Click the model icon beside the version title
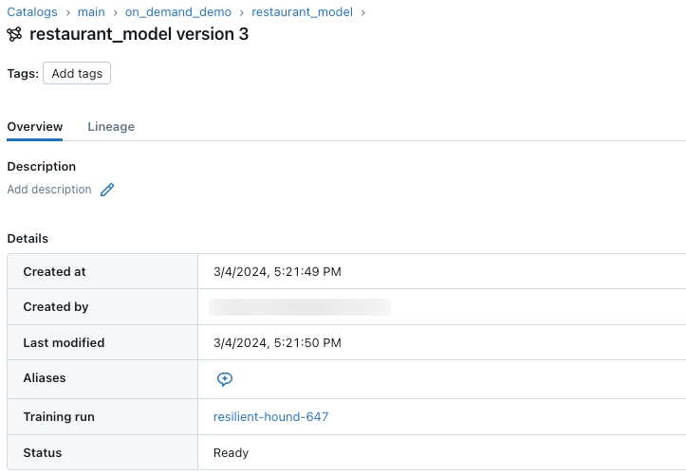 pos(14,35)
